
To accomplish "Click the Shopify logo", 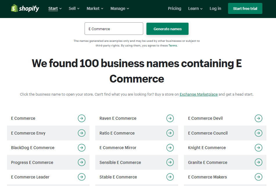I will pyautogui.click(x=25, y=8).
